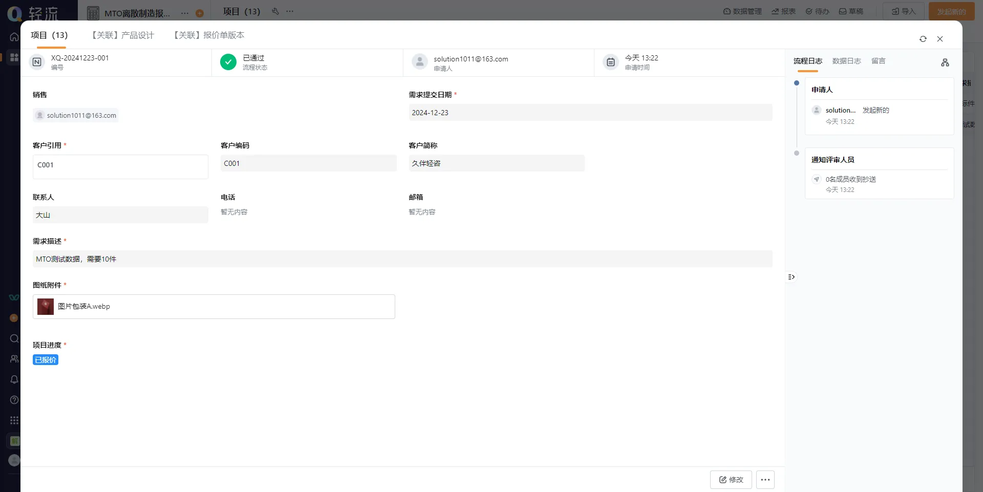Click the 发起新的 button
The width and height of the screenshot is (983, 492).
point(951,11)
